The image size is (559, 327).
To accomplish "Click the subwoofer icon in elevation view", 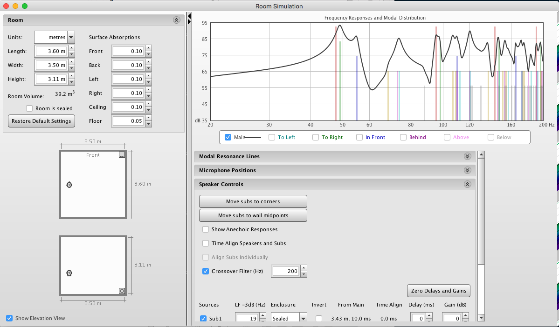I will click(x=122, y=291).
